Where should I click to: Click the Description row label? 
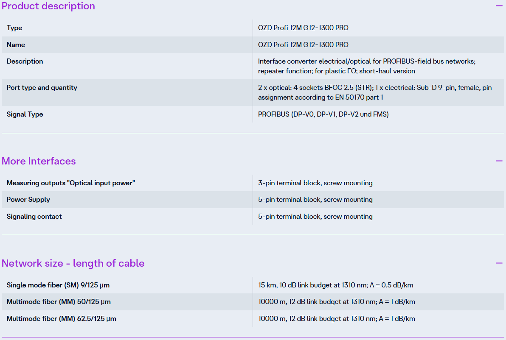coord(25,61)
